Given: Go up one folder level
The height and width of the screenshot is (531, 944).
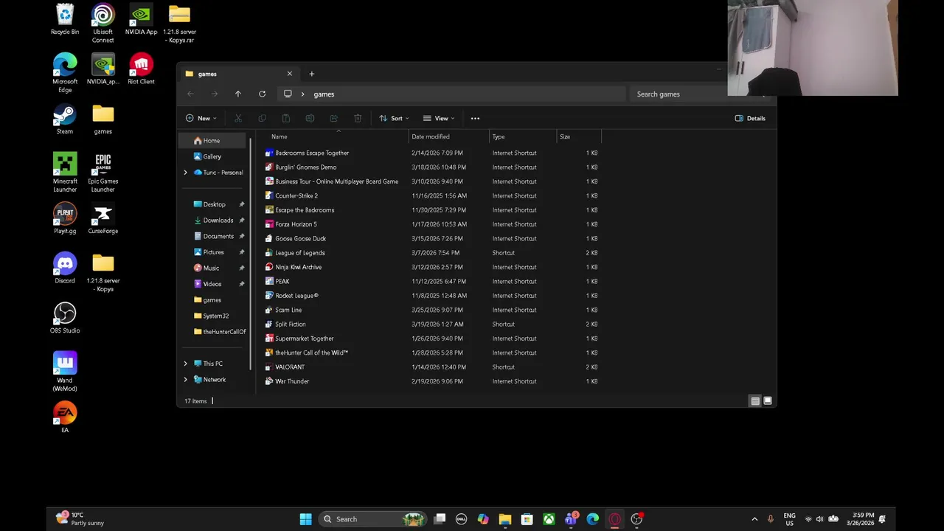Looking at the screenshot, I should 237,94.
